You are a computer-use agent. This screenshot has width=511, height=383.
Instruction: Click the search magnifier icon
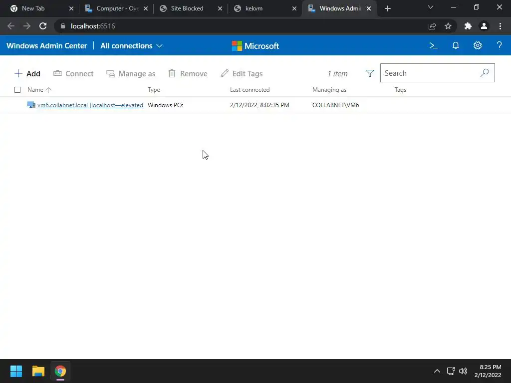point(485,73)
